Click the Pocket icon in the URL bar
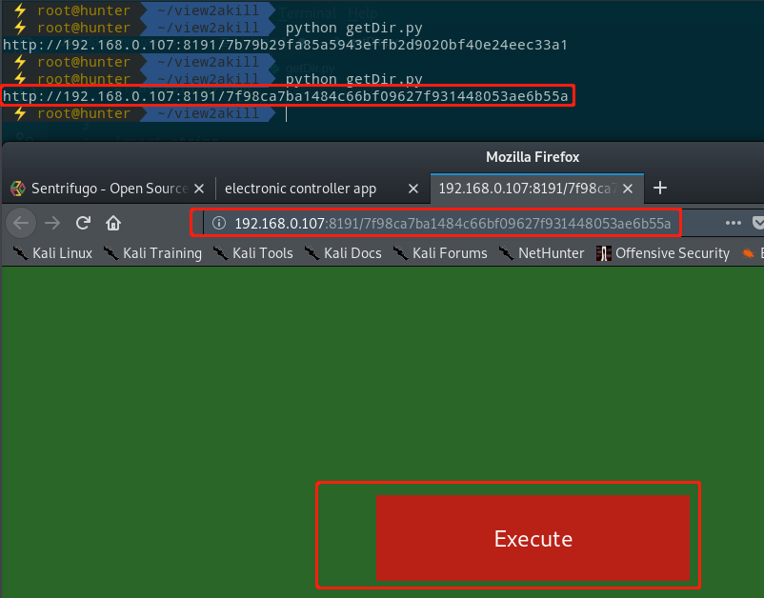Viewport: 764px width, 598px height. click(757, 223)
